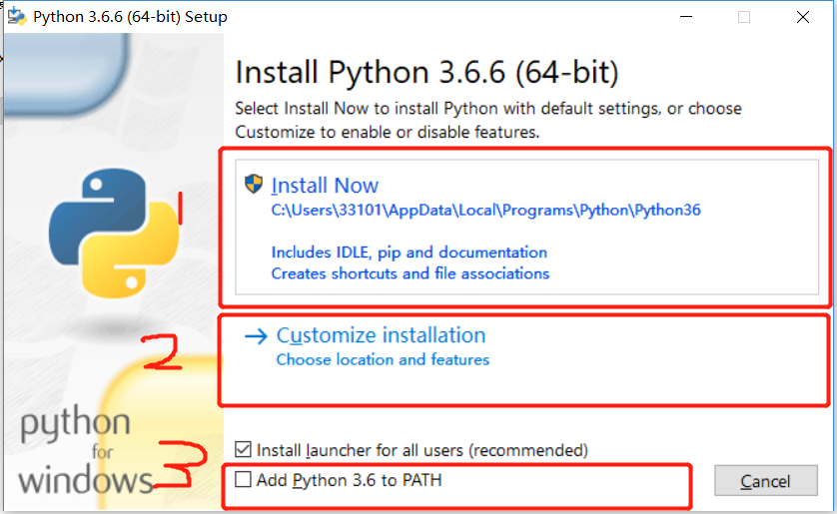Click the Includes IDLE, pip and documentation text
Screen dimensions: 837x514
[x=409, y=253]
